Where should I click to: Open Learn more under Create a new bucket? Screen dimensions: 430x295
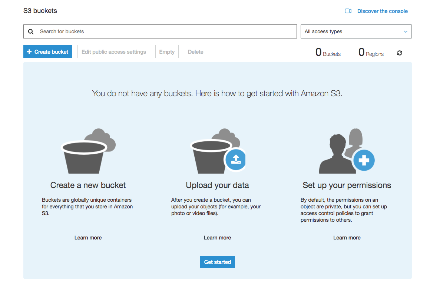coord(88,238)
